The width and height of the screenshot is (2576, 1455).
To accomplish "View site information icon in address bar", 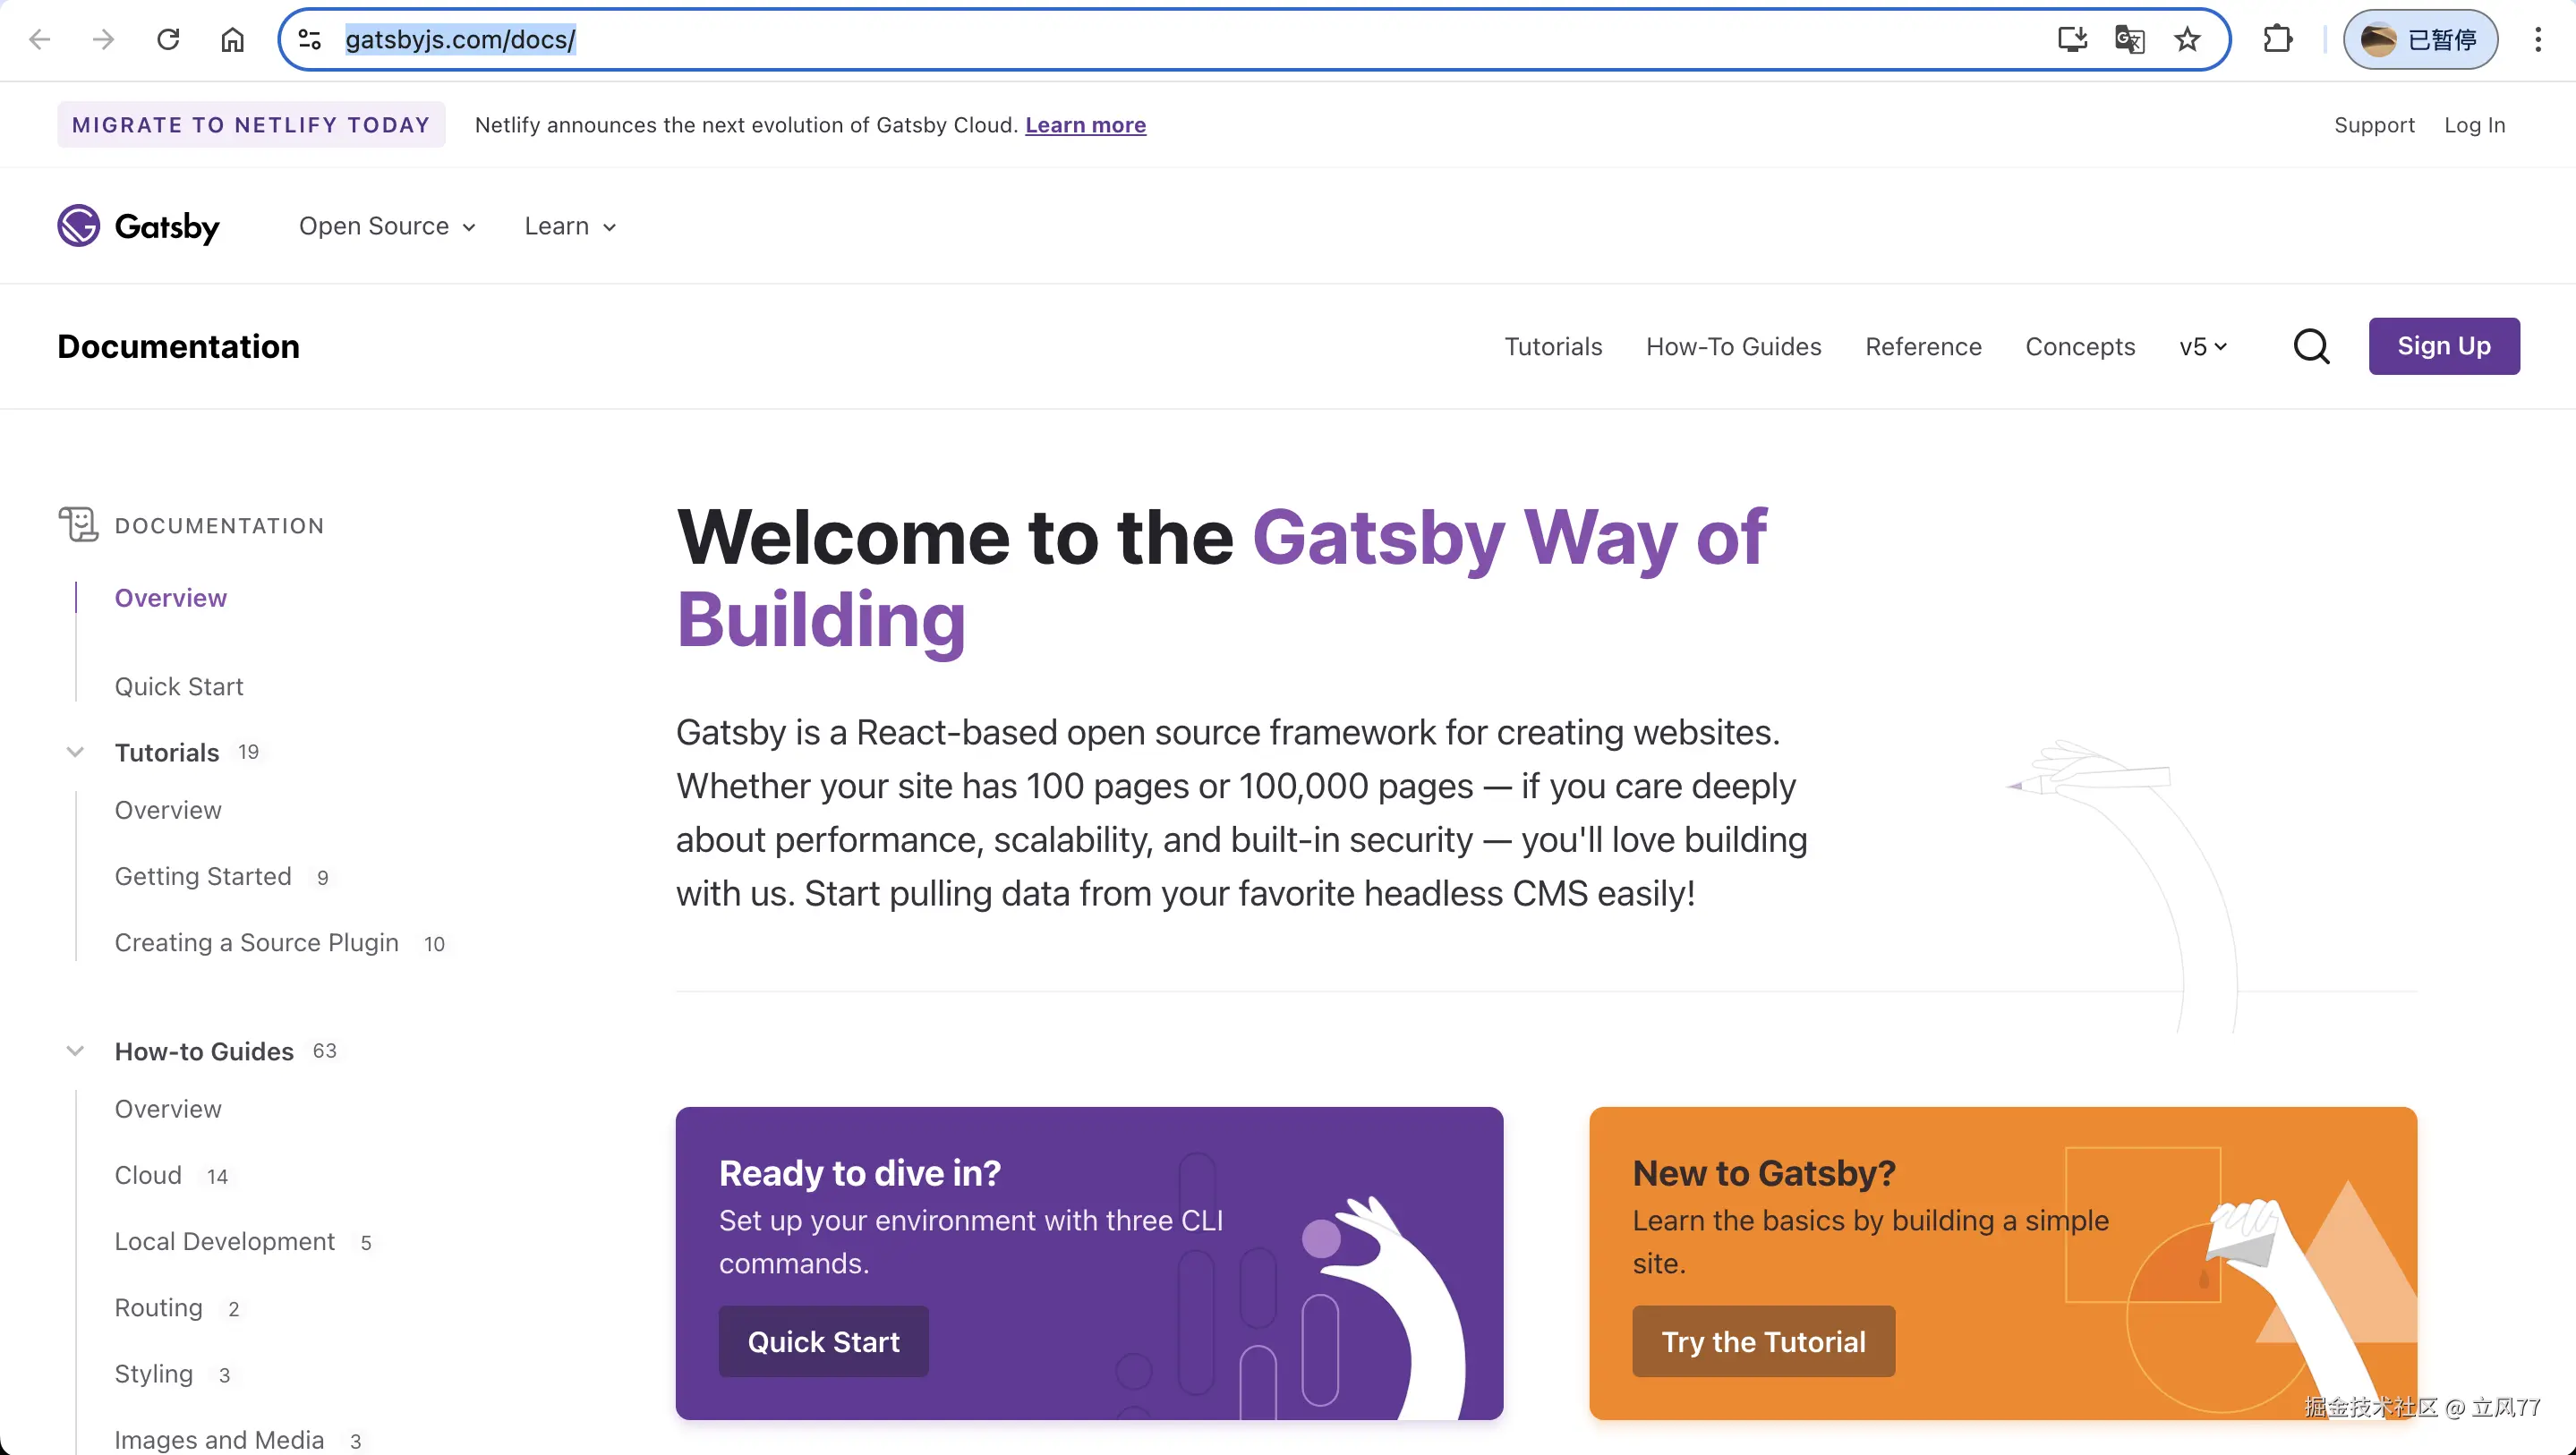I will pyautogui.click(x=310, y=40).
